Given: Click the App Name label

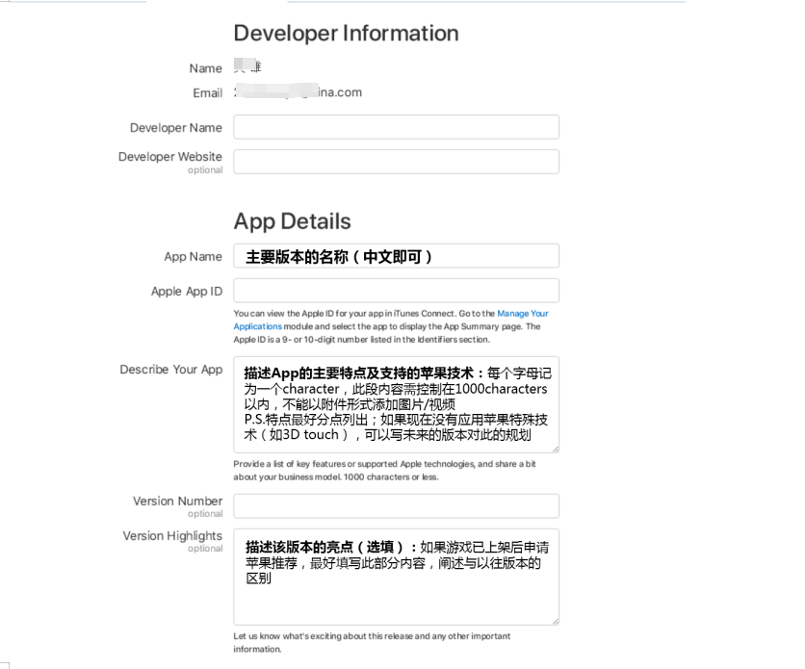Looking at the screenshot, I should (193, 256).
